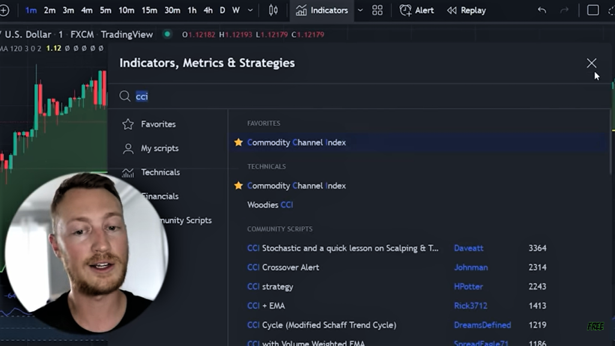Unfavorite Commodity Channel Index in Favorites section
The width and height of the screenshot is (615, 346).
[238, 142]
